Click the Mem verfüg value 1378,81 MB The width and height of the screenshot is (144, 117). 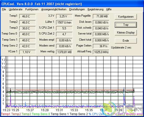64,52
